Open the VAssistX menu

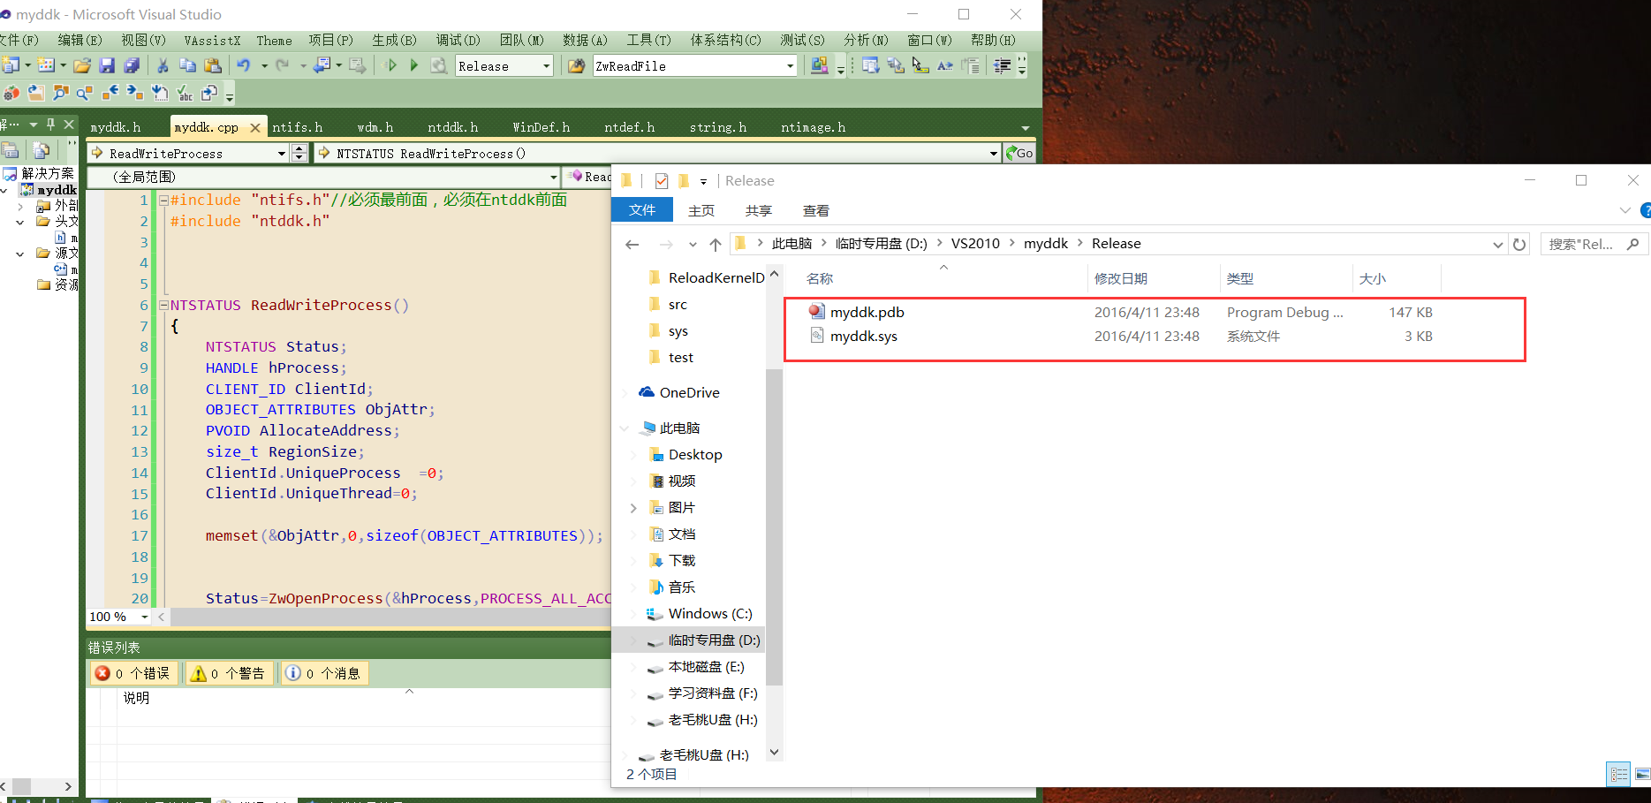pyautogui.click(x=212, y=41)
